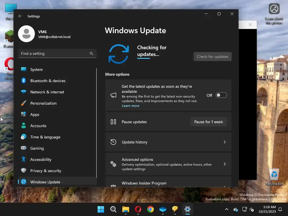
Task: Select Bluetooth & devices in sidebar
Action: click(x=57, y=81)
